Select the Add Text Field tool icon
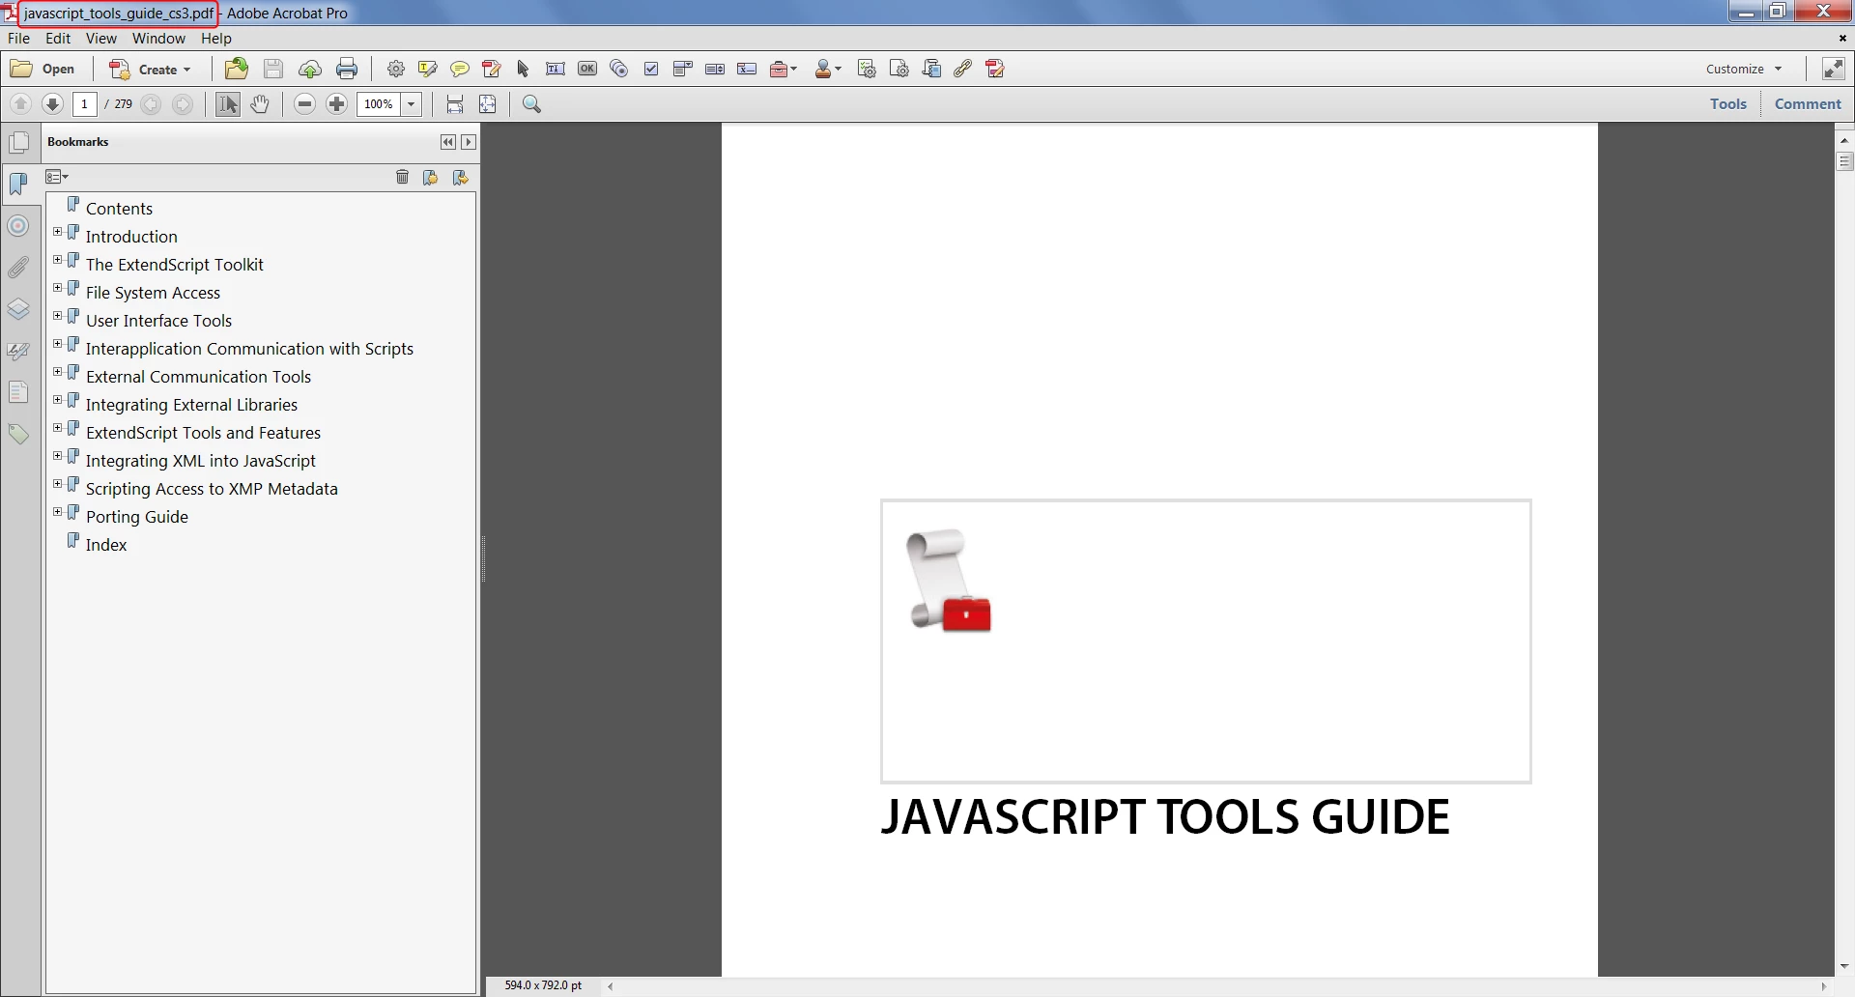Viewport: 1855px width, 997px height. click(x=556, y=69)
